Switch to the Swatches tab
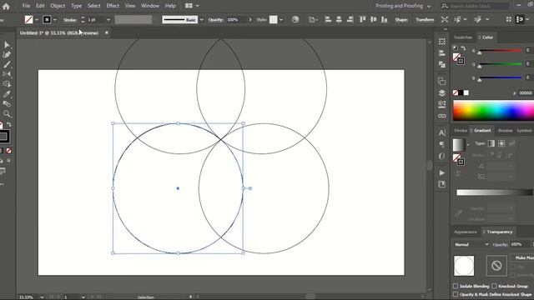This screenshot has height=300, width=534. [463, 37]
